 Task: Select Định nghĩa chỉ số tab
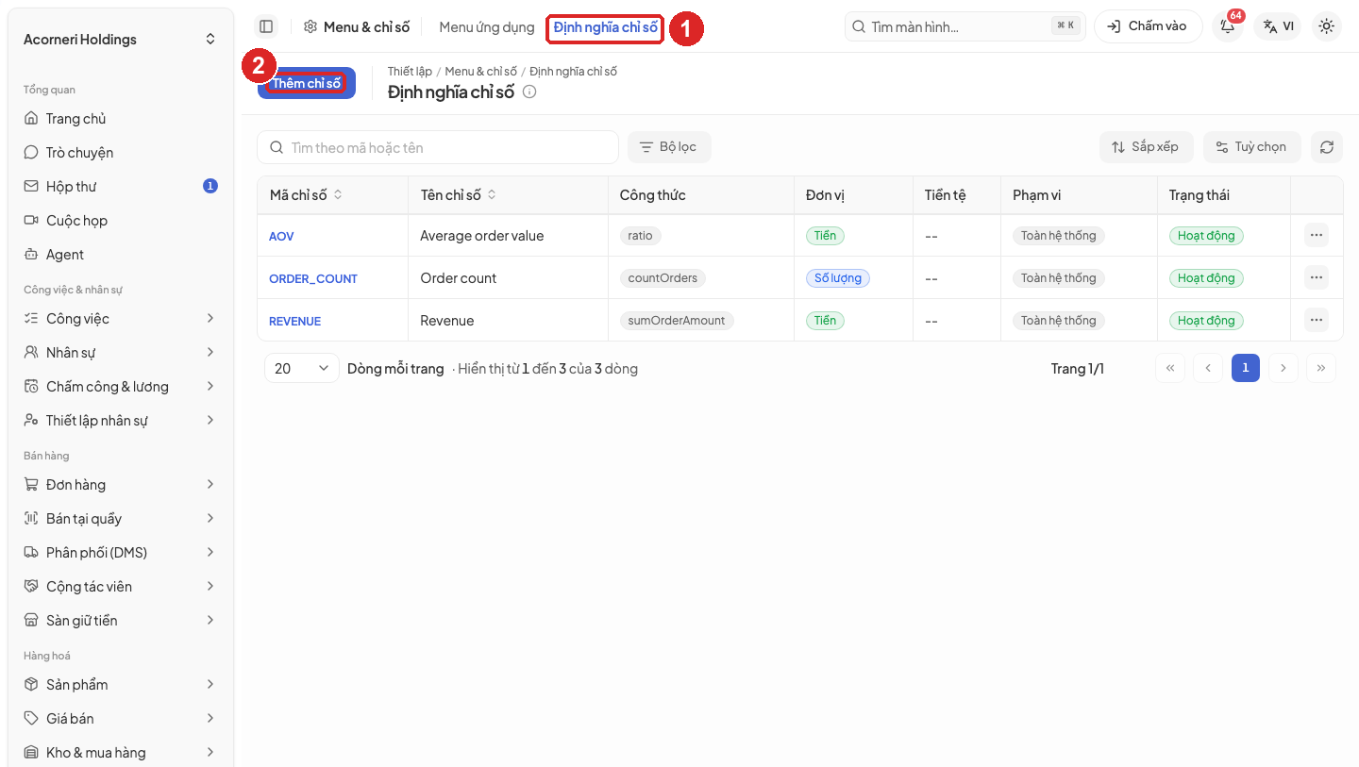[605, 27]
